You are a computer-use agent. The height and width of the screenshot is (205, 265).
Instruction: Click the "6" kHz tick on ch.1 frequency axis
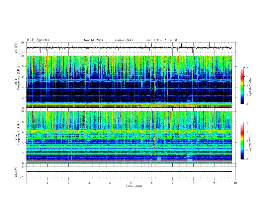[23, 77]
